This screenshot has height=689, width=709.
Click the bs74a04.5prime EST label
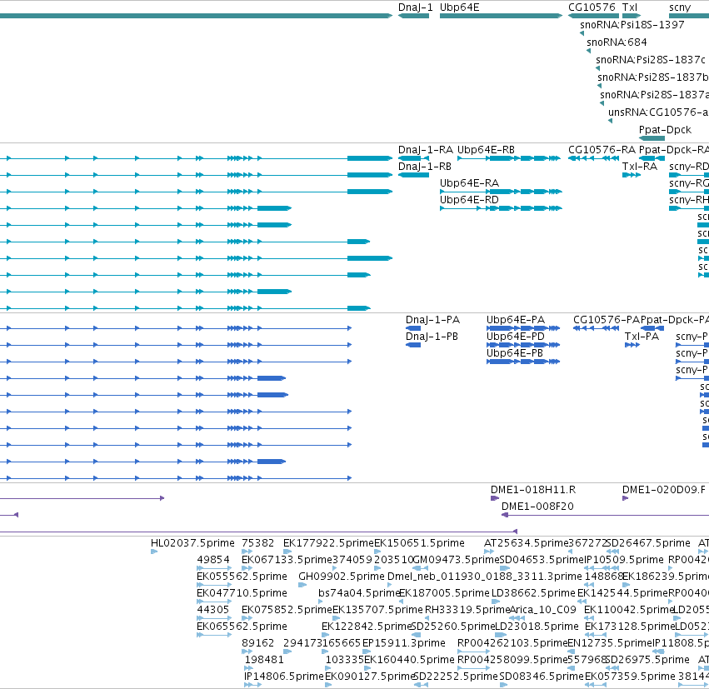(358, 593)
